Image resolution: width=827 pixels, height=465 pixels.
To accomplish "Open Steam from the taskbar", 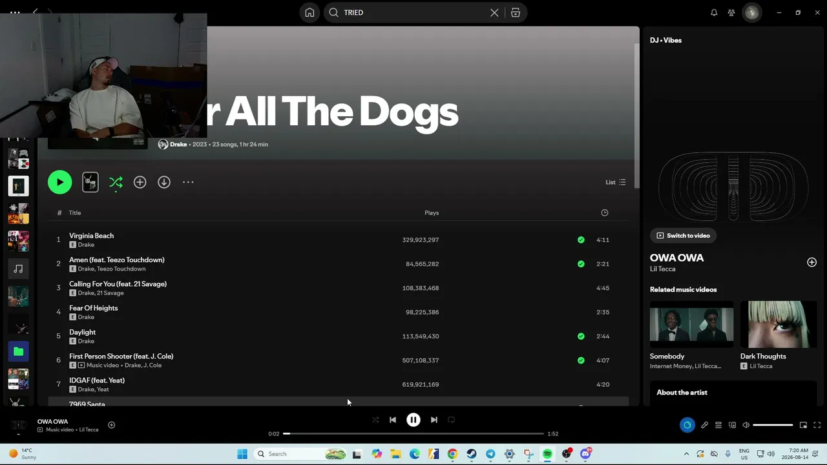I will pyautogui.click(x=472, y=454).
